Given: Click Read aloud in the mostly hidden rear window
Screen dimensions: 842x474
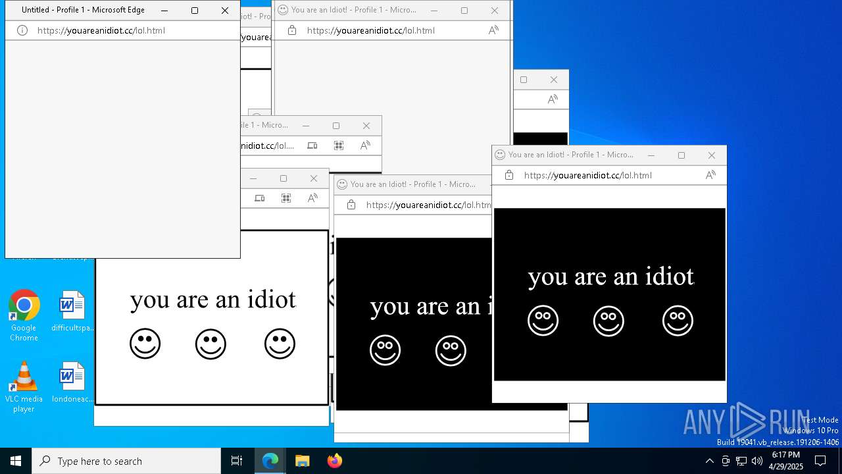Looking at the screenshot, I should [x=553, y=99].
